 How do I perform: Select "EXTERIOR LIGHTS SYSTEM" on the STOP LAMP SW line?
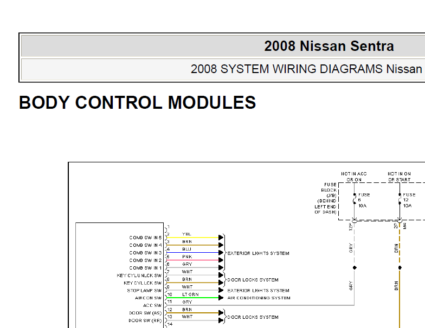258,291
